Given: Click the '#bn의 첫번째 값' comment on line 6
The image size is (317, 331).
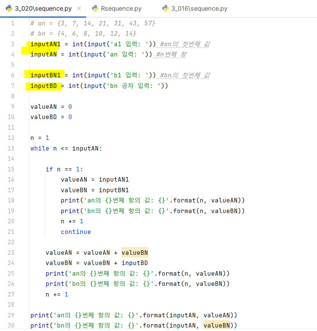Looking at the screenshot, I should tap(185, 75).
